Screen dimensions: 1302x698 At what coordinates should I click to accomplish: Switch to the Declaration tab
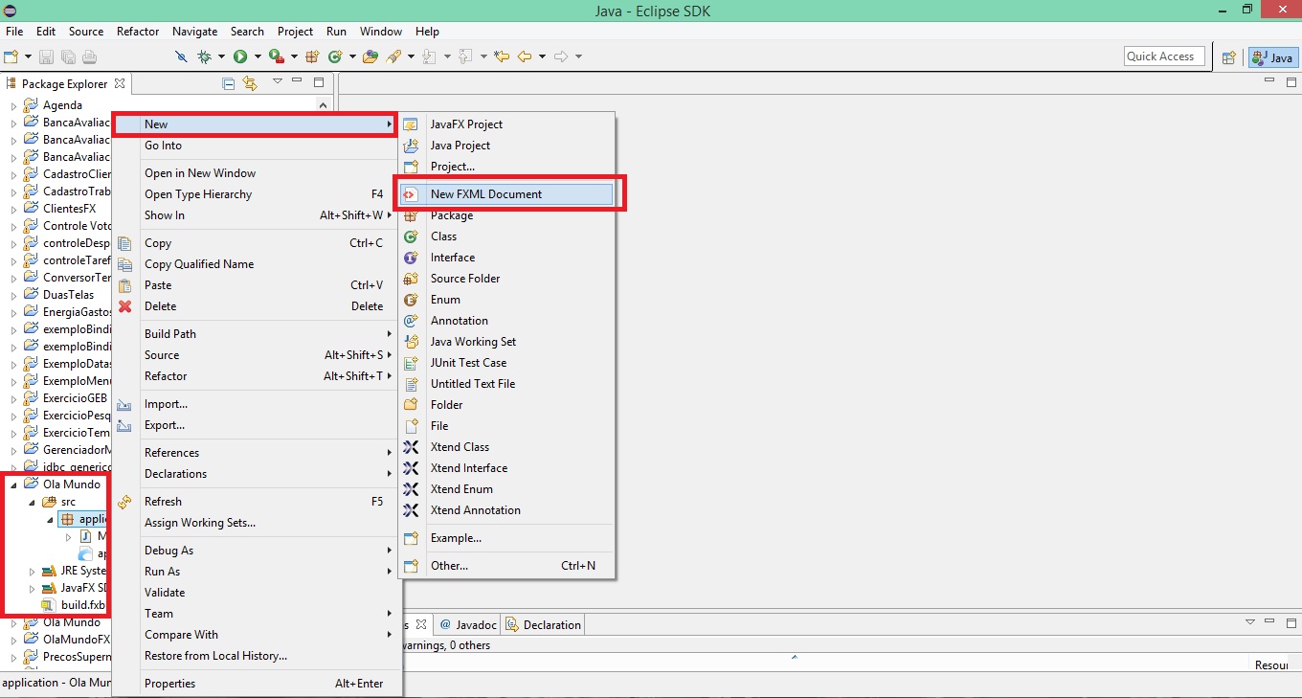coord(543,625)
